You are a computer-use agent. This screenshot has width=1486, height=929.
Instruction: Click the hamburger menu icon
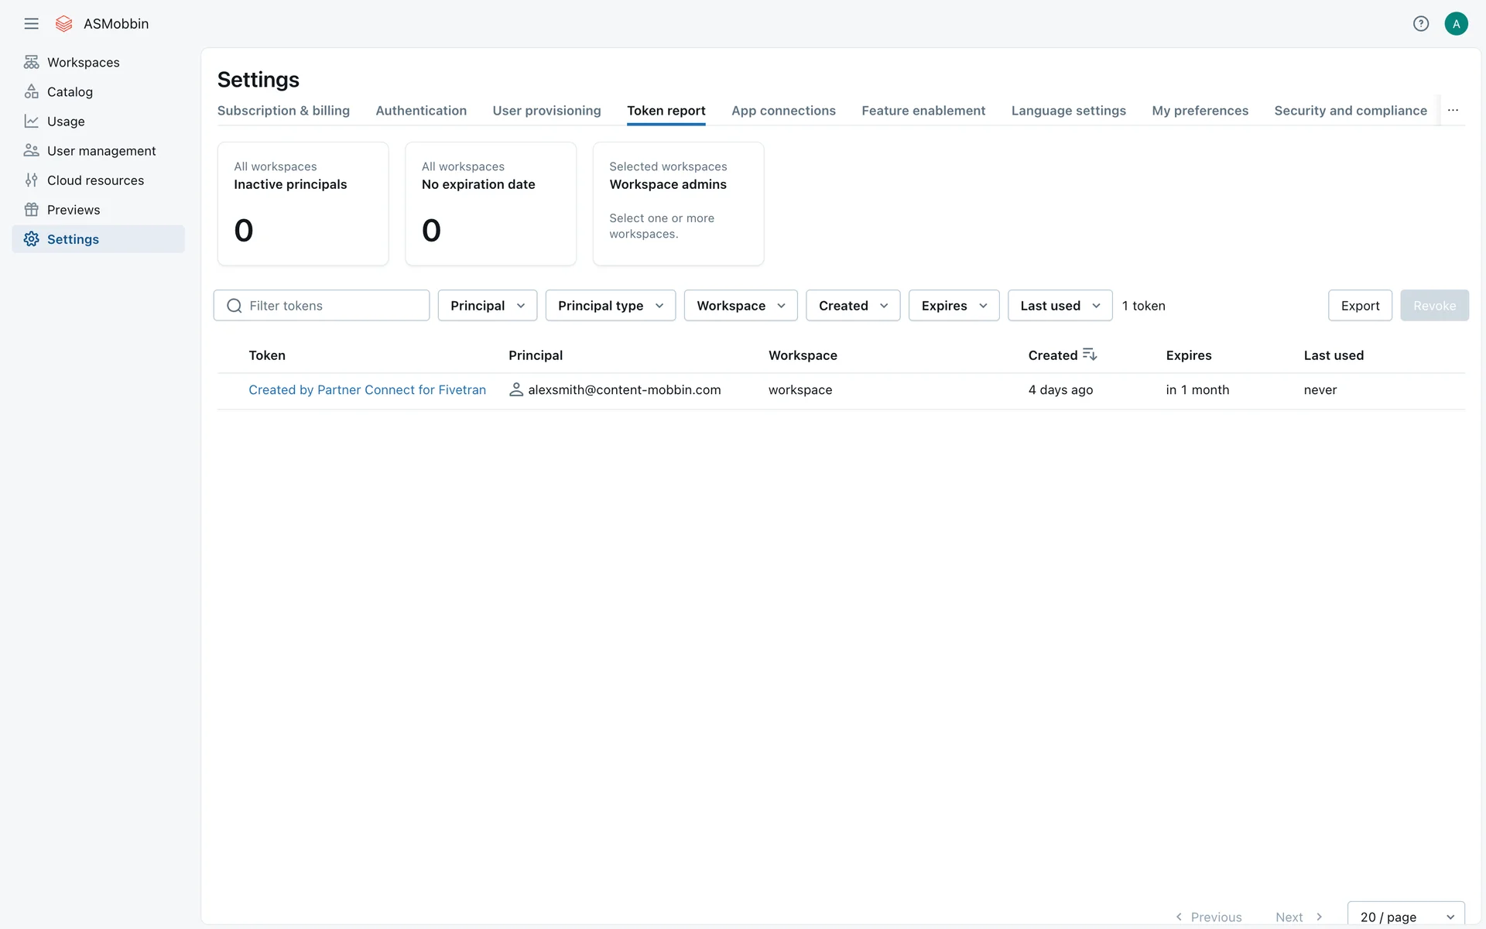31,23
